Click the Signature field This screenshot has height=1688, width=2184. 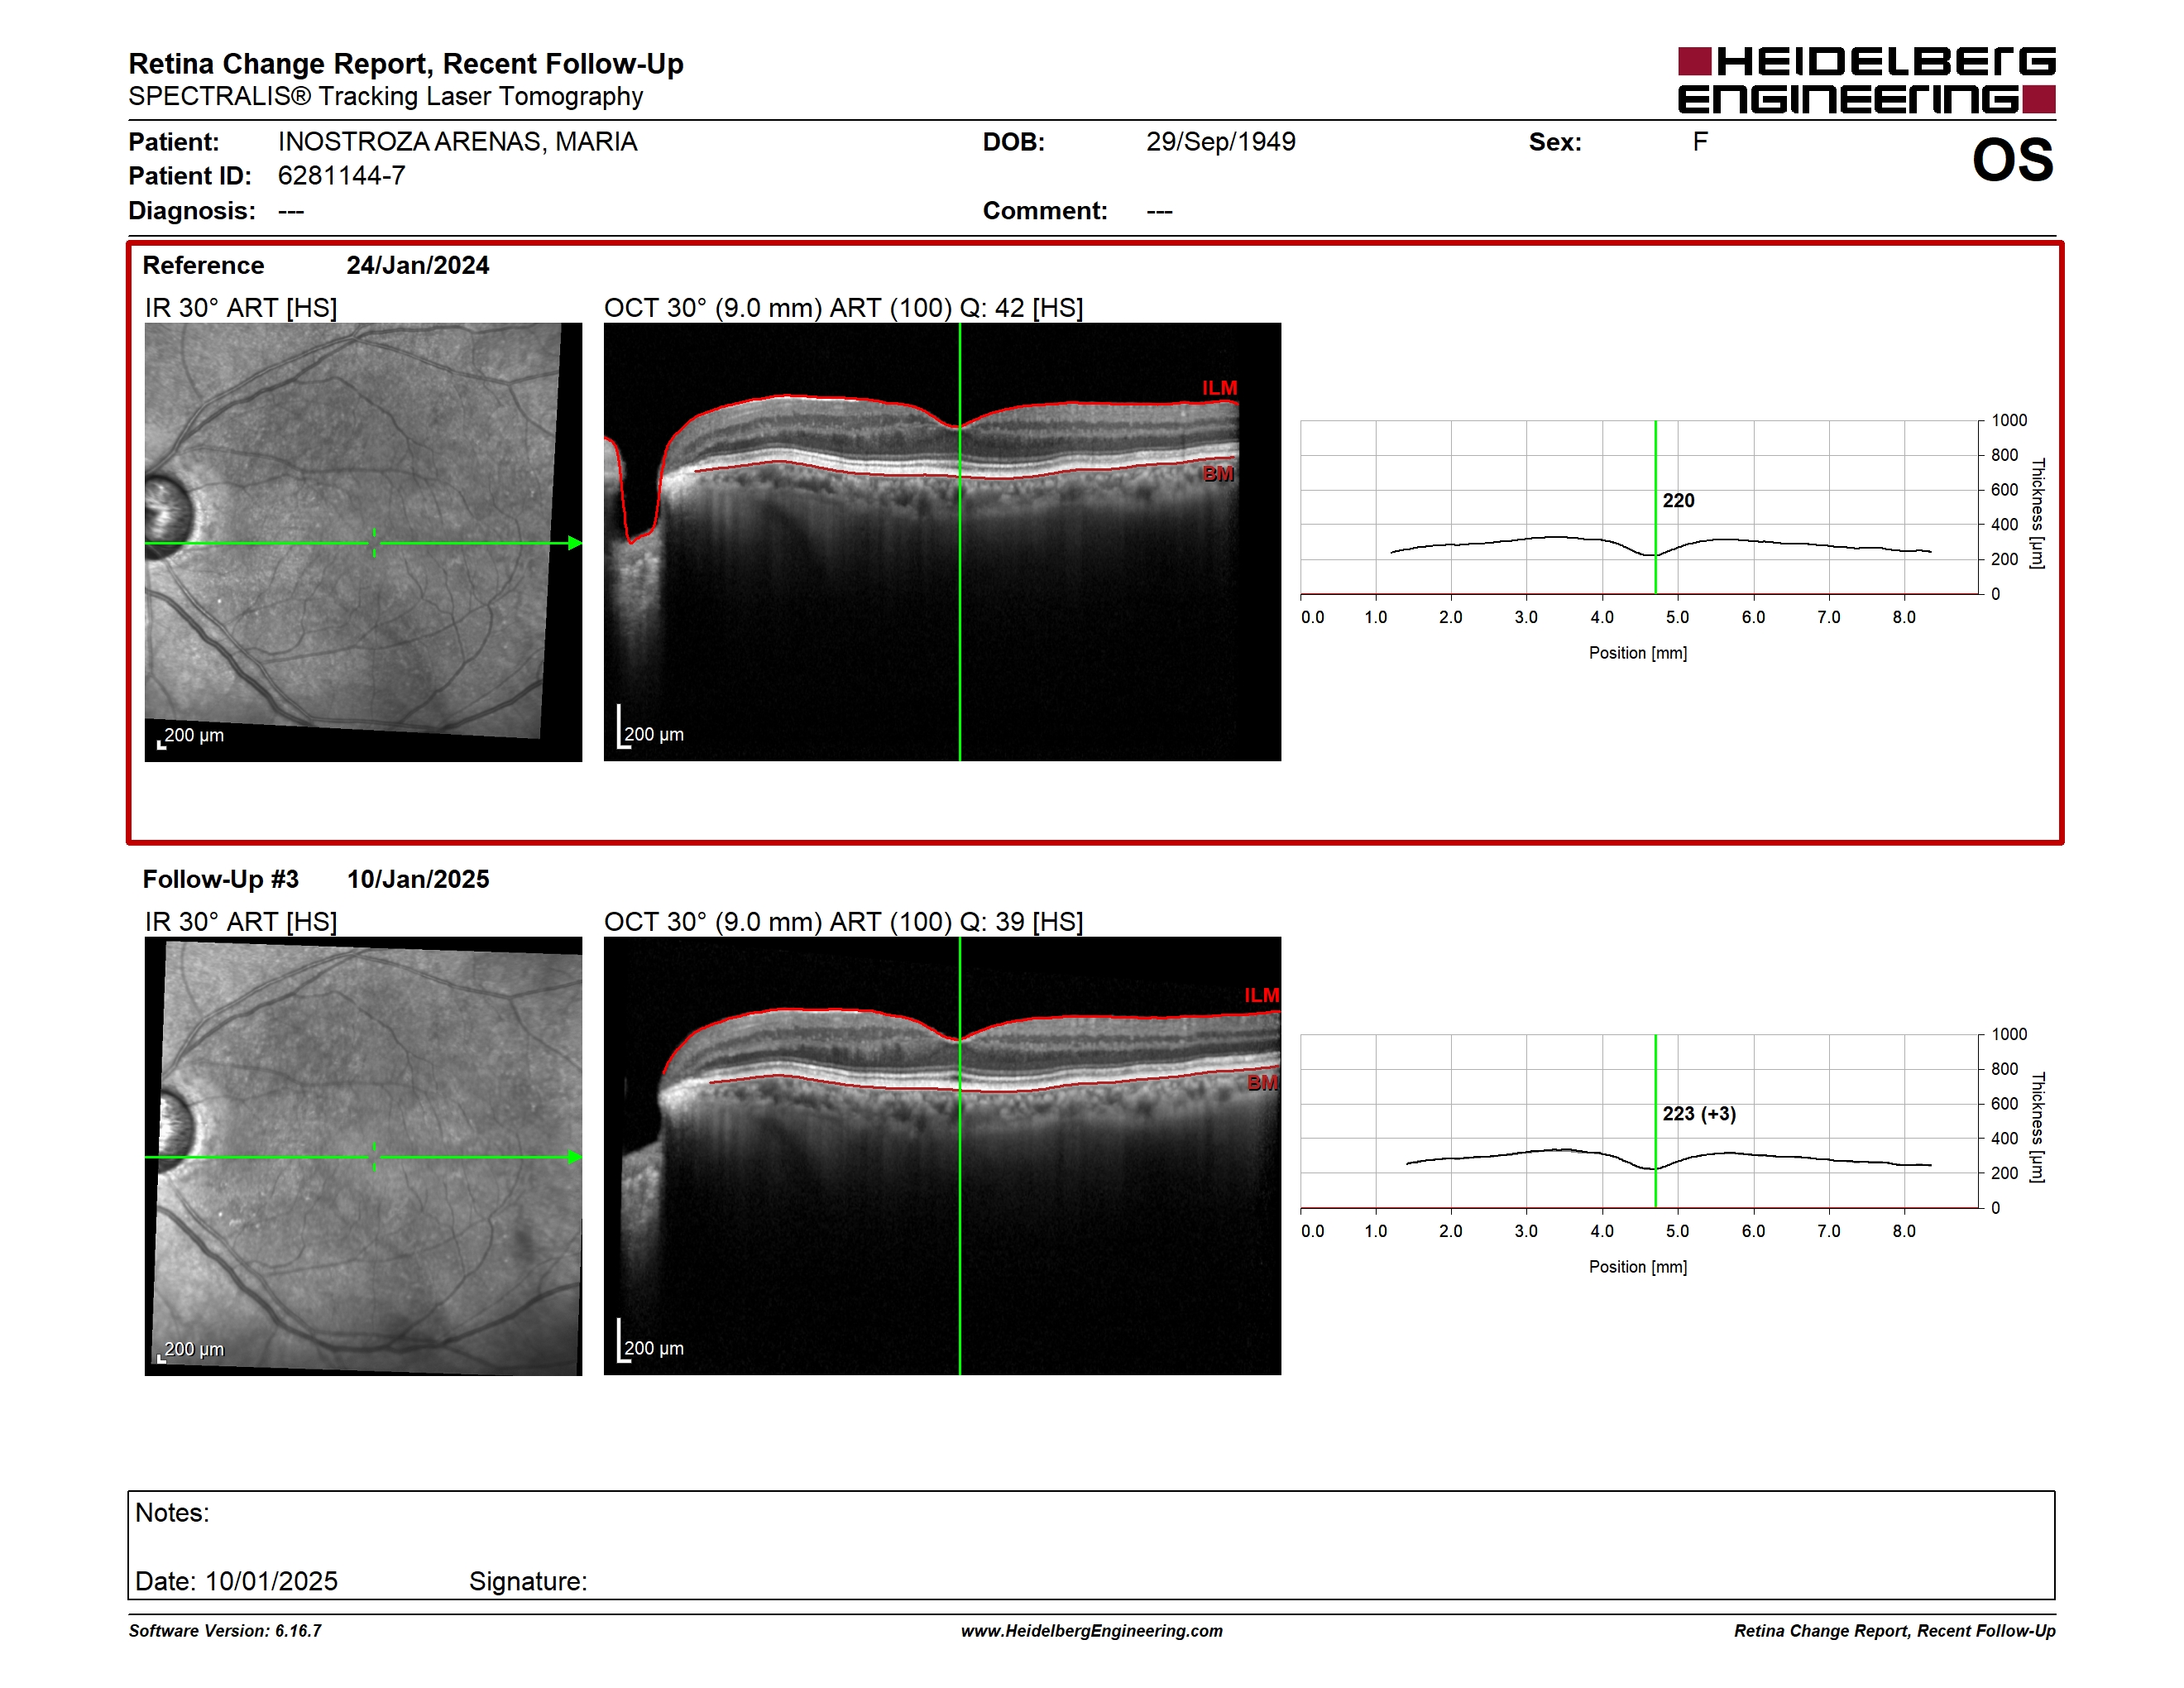[528, 1581]
